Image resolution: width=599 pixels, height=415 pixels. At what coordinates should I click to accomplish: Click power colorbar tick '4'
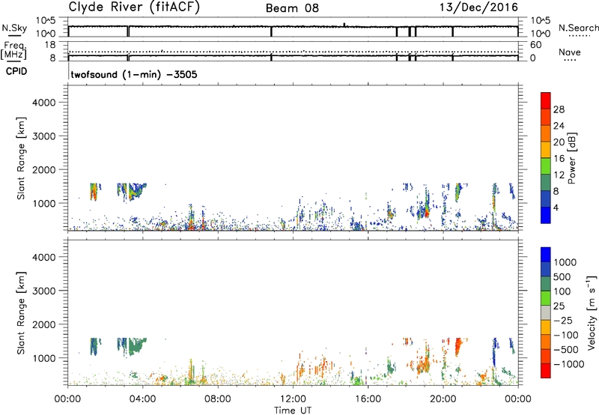pos(556,207)
